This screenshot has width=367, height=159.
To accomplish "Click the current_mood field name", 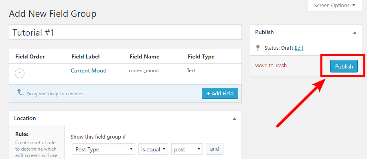I will [144, 70].
